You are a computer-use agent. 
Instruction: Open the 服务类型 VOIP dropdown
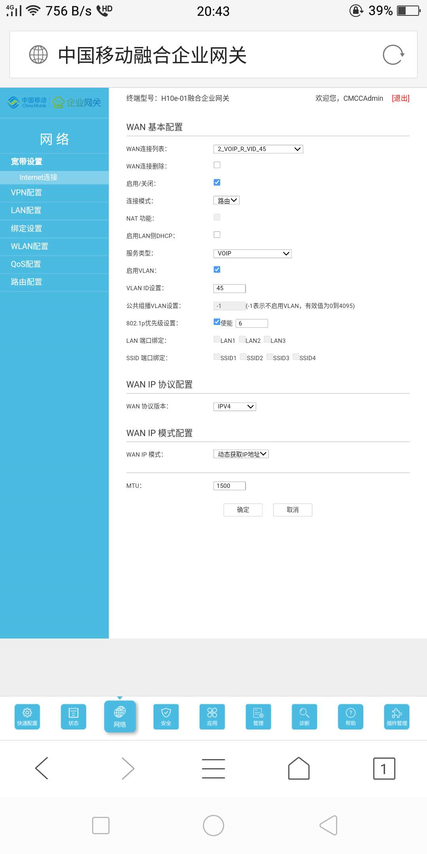point(252,253)
